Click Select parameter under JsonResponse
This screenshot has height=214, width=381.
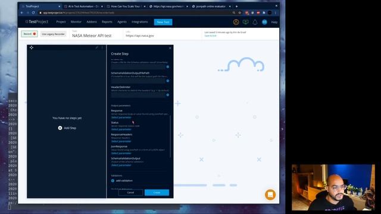click(x=121, y=153)
